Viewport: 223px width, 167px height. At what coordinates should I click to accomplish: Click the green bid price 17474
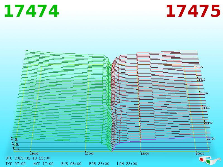tap(31, 11)
